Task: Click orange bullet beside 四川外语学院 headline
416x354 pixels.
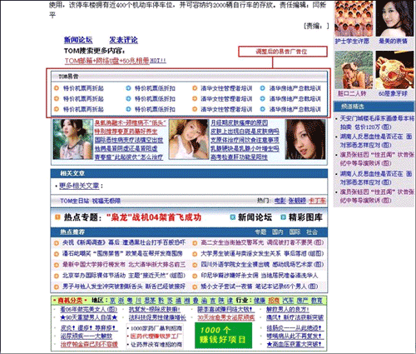Action: pos(195,265)
